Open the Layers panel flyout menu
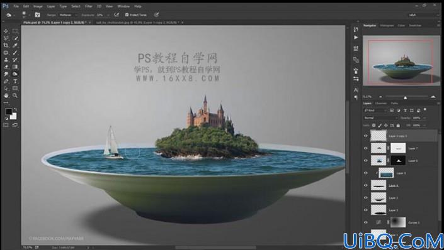 [x=438, y=103]
